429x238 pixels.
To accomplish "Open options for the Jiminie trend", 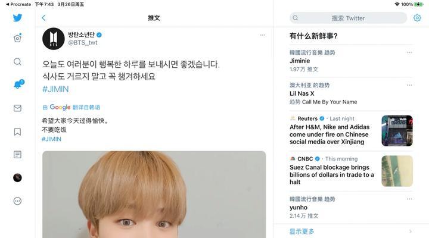I will (409, 52).
